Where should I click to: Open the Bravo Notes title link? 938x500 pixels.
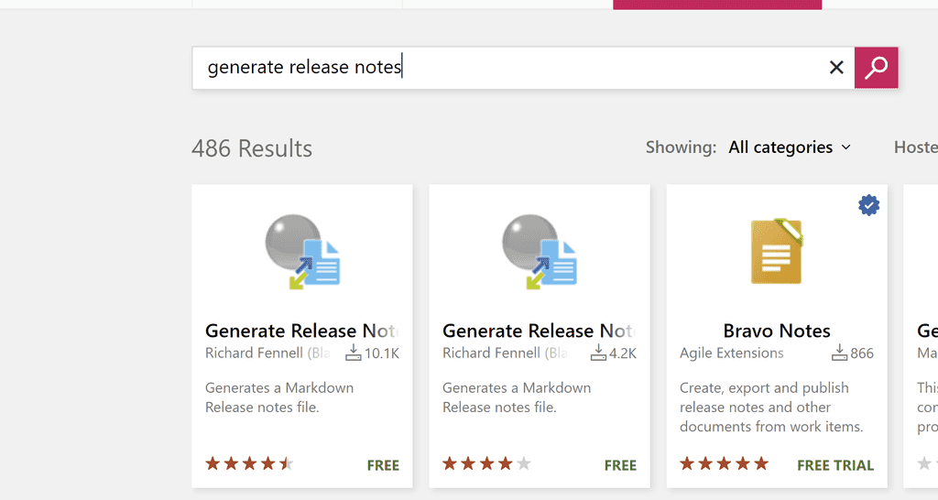[777, 331]
